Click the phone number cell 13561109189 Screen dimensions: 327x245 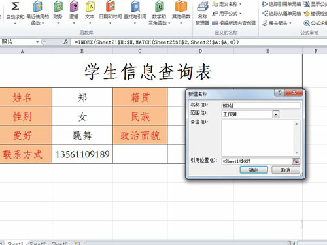(x=82, y=154)
